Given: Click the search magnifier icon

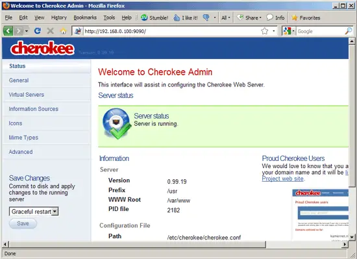Looking at the screenshot, I should point(349,31).
